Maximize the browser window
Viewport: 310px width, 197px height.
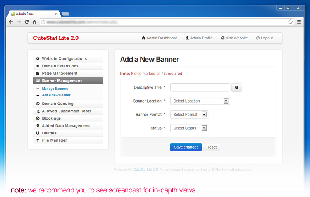[x=288, y=8]
